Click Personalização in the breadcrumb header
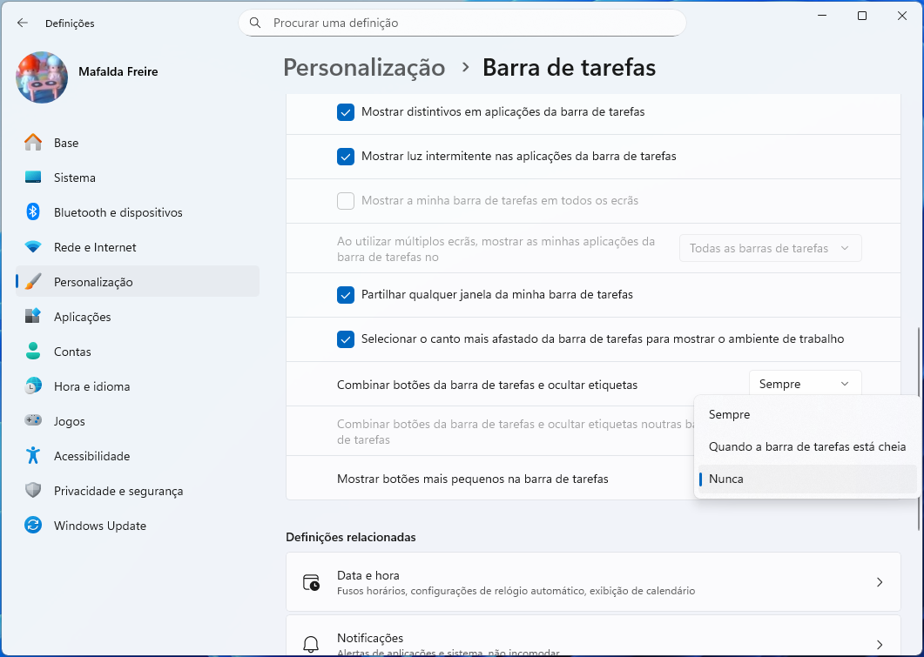 click(x=364, y=68)
